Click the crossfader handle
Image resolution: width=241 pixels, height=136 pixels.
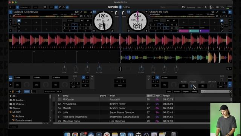coord(120,69)
